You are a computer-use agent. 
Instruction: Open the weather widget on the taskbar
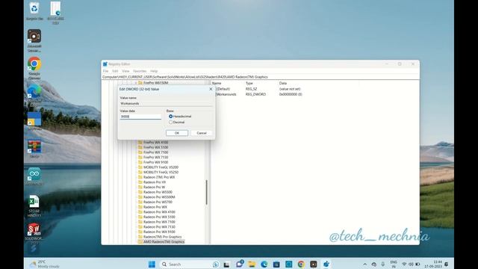pos(44,264)
